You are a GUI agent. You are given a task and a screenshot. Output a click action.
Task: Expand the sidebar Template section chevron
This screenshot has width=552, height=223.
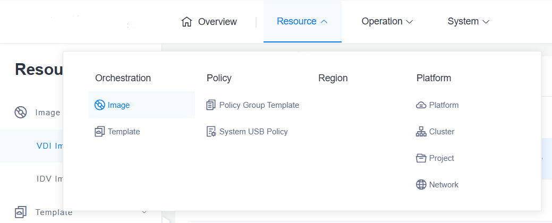click(x=144, y=212)
